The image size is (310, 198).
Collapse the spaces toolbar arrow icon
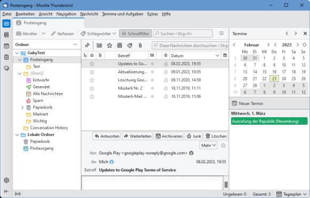tap(6, 191)
